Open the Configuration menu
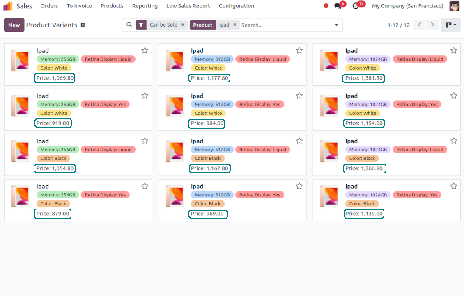This screenshot has height=296, width=464. pos(237,6)
